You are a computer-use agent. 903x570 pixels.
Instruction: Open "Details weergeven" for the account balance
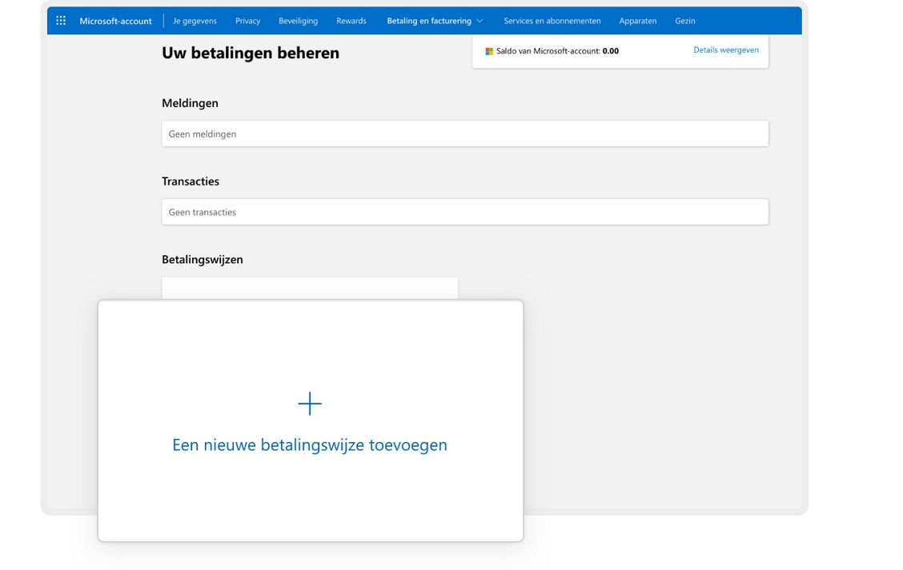[725, 50]
